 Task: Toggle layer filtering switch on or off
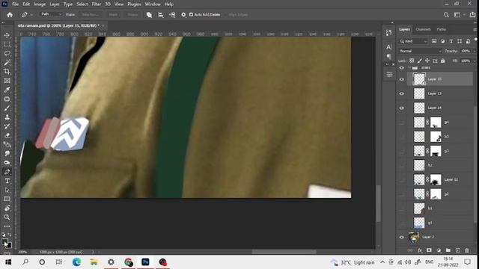pos(476,40)
